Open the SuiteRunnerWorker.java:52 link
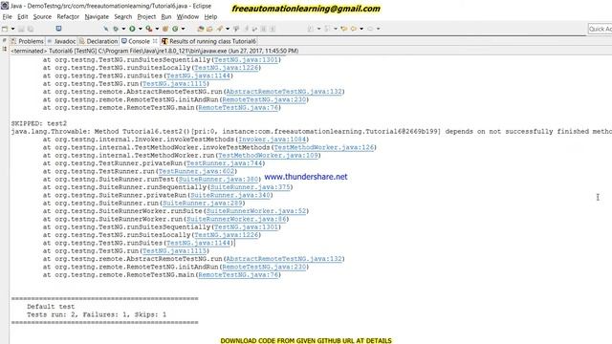Viewport: 612px width, 344px height. point(256,211)
